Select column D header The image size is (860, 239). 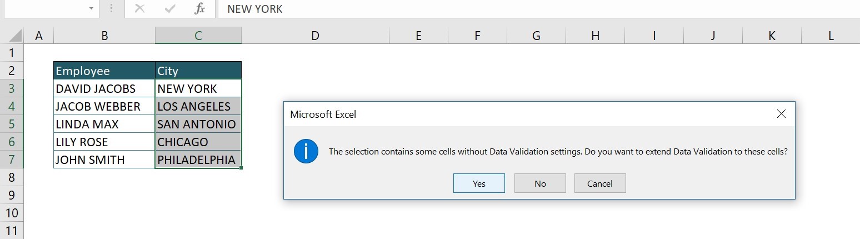pos(315,36)
